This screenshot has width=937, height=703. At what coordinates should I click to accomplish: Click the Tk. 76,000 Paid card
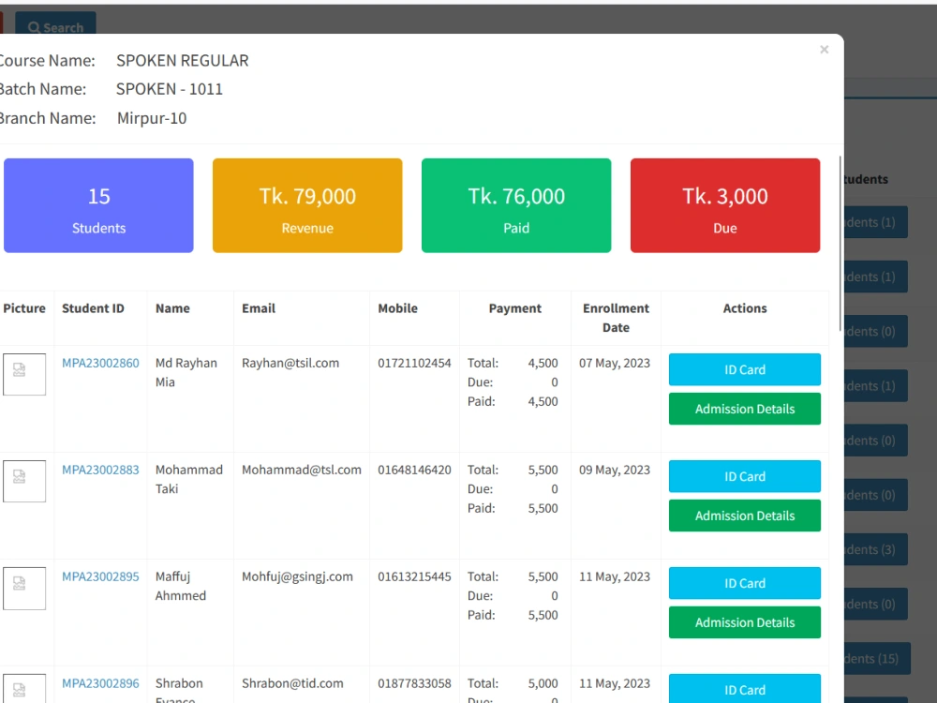pos(516,205)
